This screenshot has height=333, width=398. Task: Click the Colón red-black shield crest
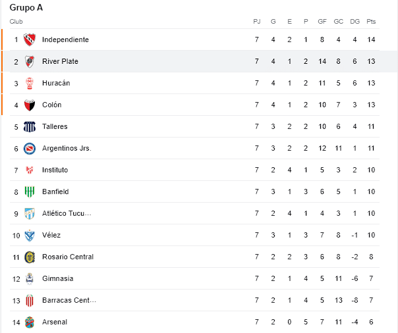30,105
